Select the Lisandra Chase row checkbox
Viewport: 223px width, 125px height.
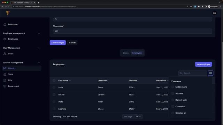point(54,109)
